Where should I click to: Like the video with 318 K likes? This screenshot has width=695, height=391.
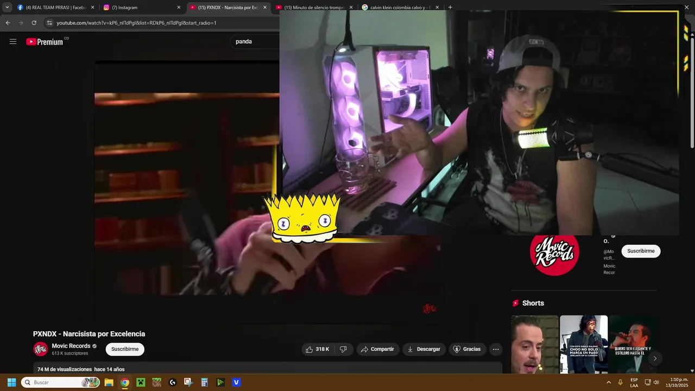(x=317, y=349)
